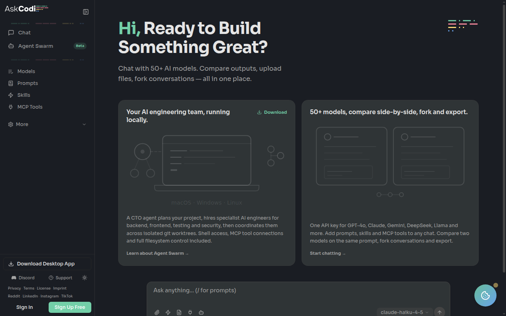This screenshot has width=506, height=316.
Task: Open the License link
Action: click(43, 288)
